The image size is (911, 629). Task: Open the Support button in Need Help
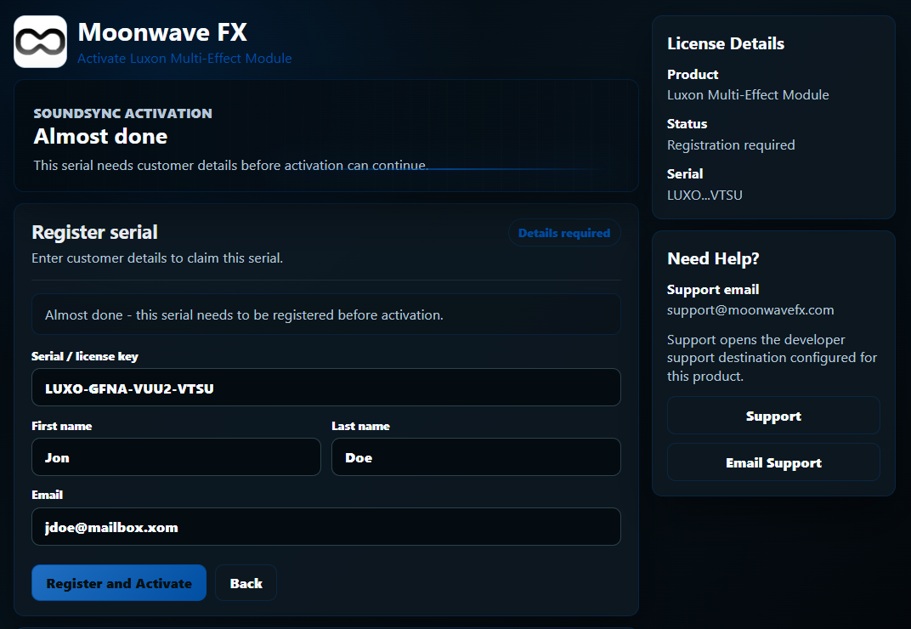(x=773, y=415)
